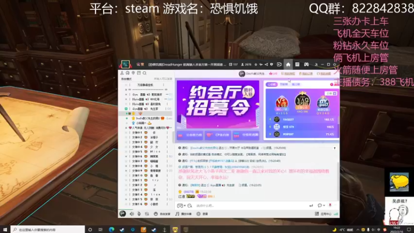
Task: Expand the emoticon dropdown arrow
Action: click(x=185, y=206)
